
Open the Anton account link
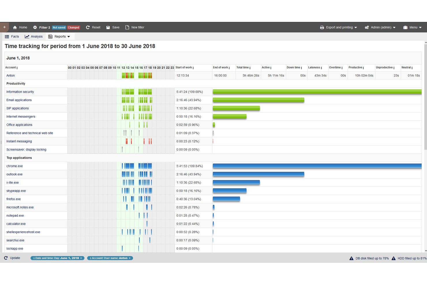(11, 76)
